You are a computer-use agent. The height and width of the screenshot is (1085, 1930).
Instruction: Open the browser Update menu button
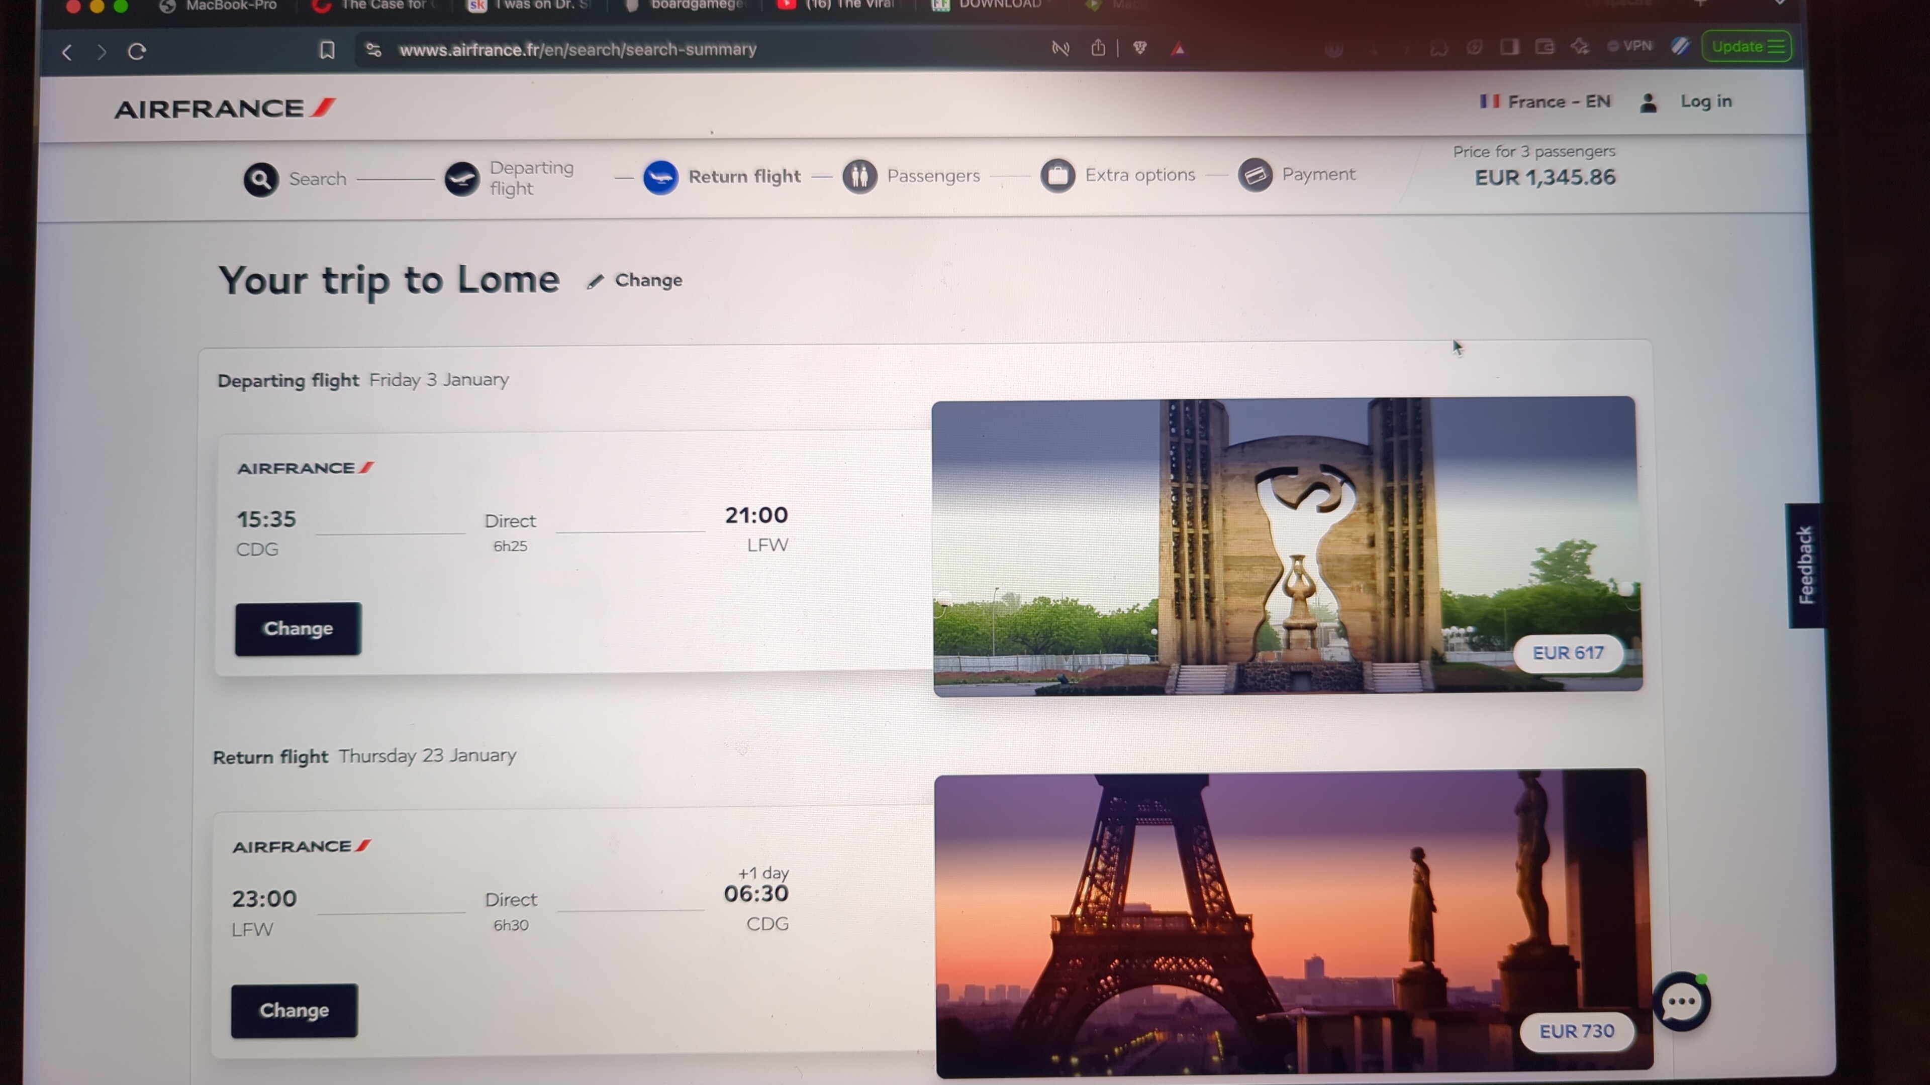point(1747,46)
